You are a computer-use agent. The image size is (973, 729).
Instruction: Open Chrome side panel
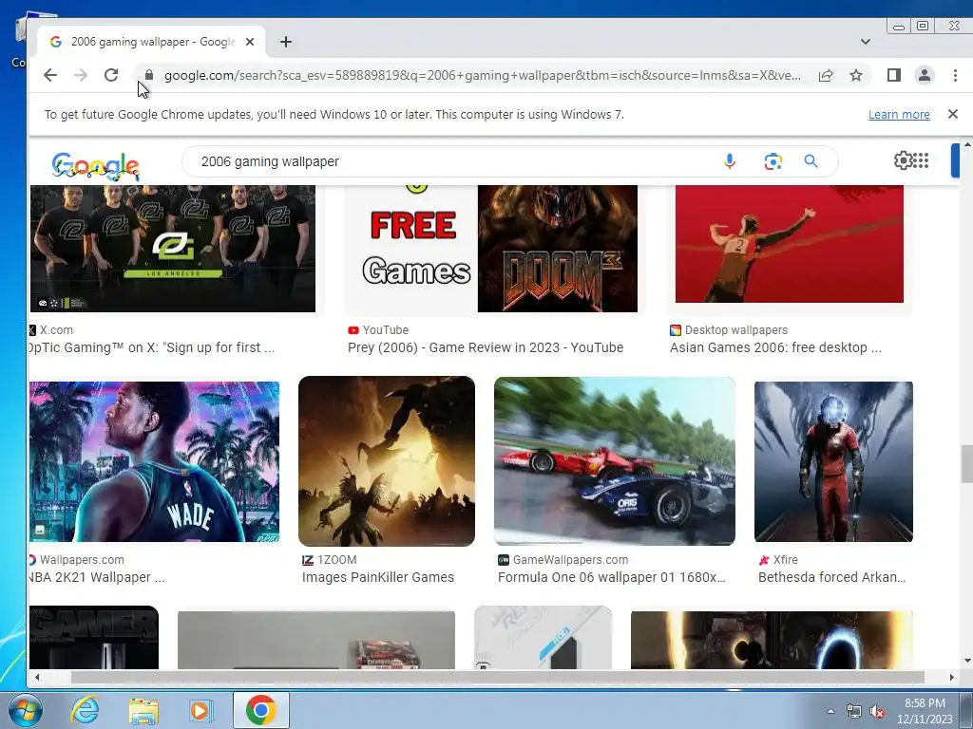pos(893,76)
